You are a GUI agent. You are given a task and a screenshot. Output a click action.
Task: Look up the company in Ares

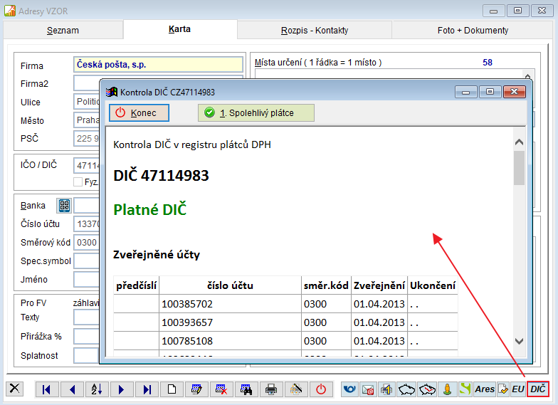(x=485, y=389)
